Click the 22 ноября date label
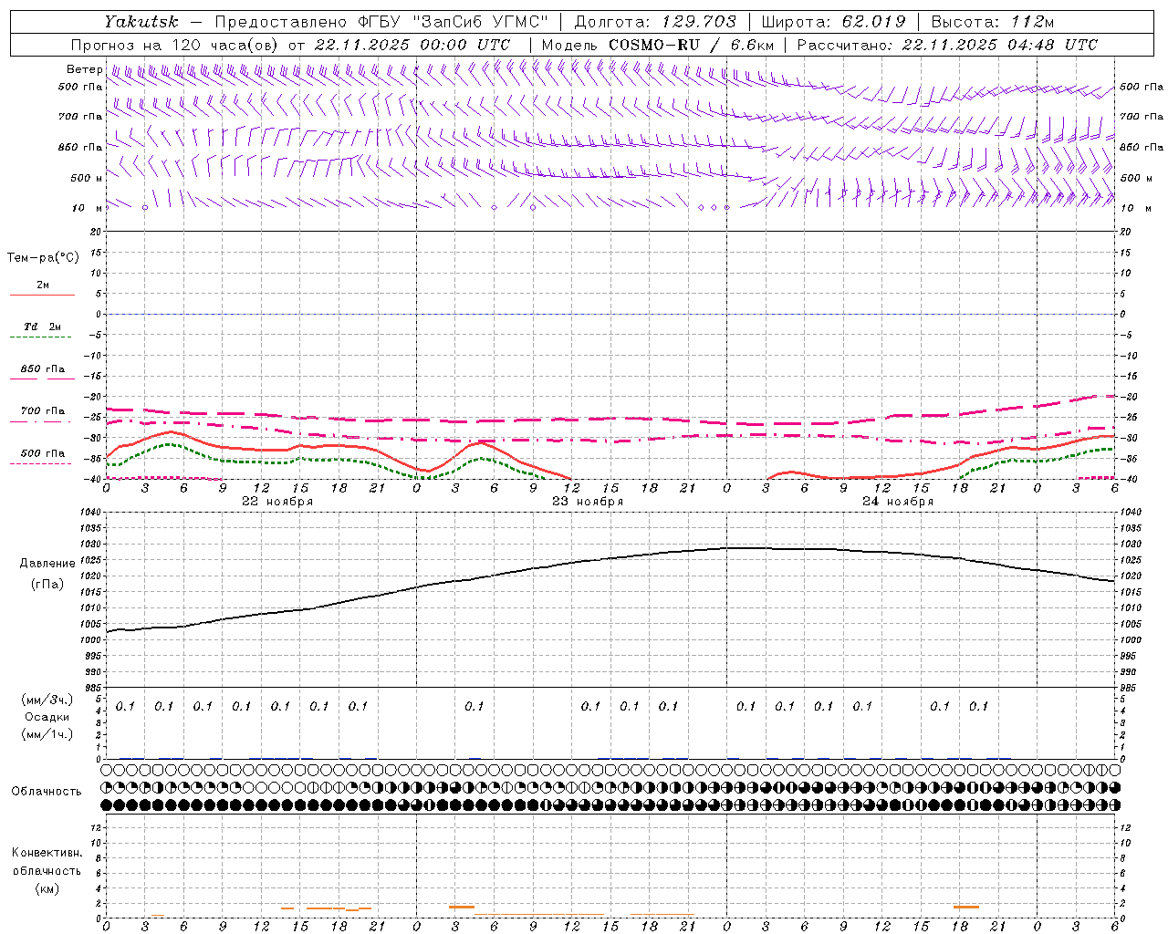 pos(277,502)
